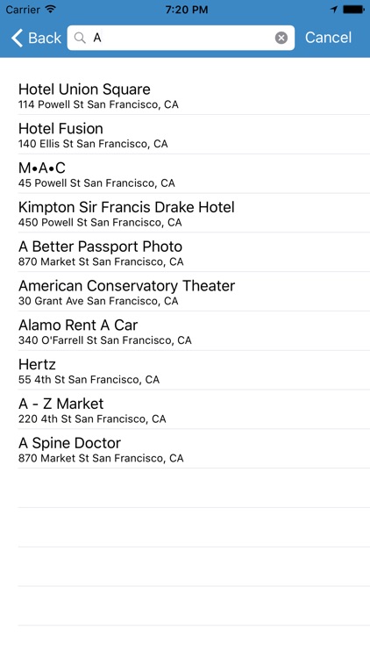Clear search text with the X icon
The height and width of the screenshot is (658, 370).
pos(281,39)
